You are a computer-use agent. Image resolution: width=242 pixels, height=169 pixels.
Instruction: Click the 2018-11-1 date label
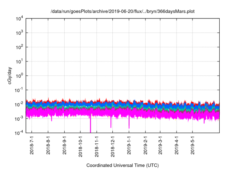[97, 146]
